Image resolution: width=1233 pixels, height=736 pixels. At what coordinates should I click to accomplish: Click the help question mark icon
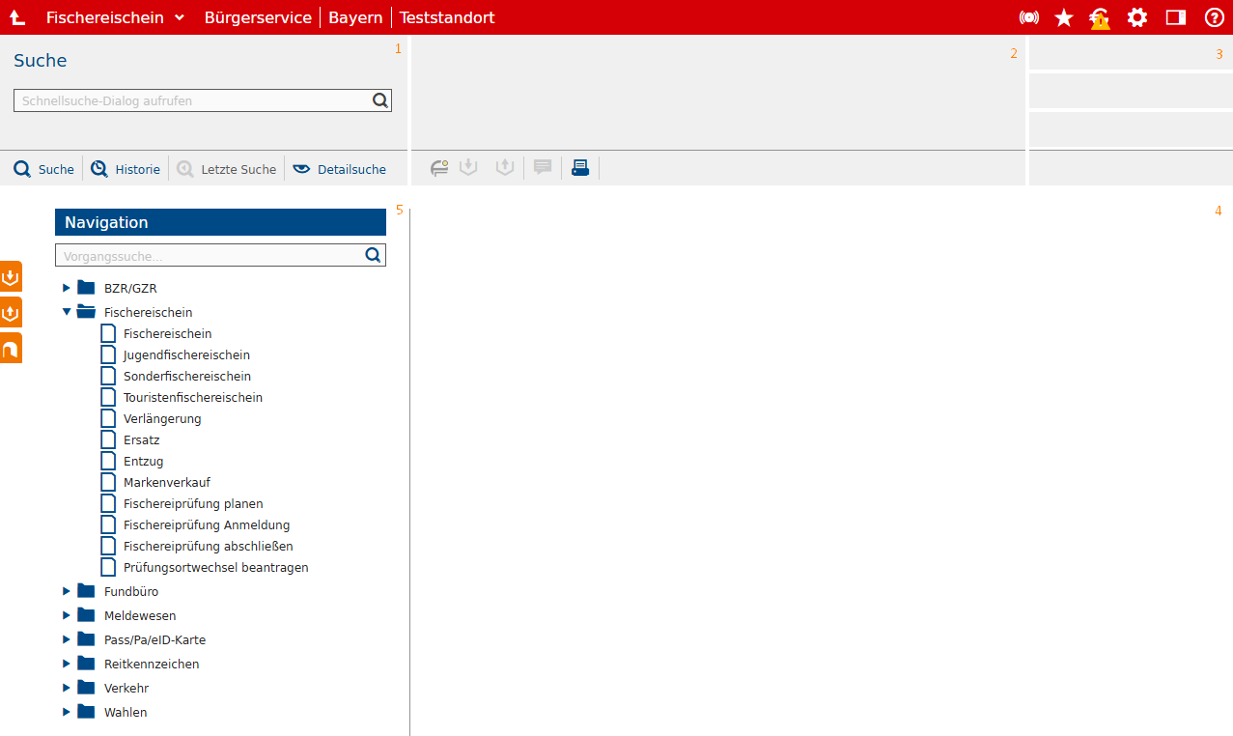tap(1214, 17)
